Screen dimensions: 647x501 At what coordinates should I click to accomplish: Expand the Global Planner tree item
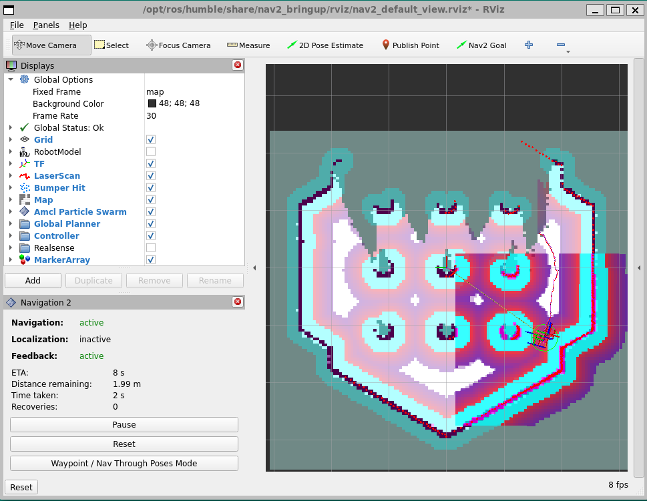click(11, 224)
